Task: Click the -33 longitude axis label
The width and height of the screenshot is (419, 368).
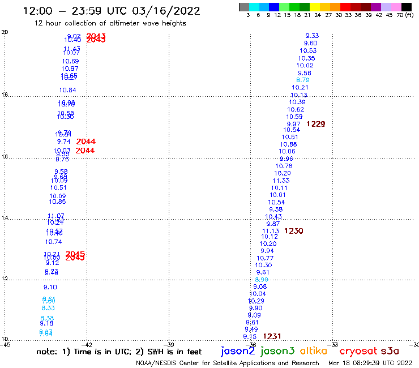Action: (x=333, y=345)
